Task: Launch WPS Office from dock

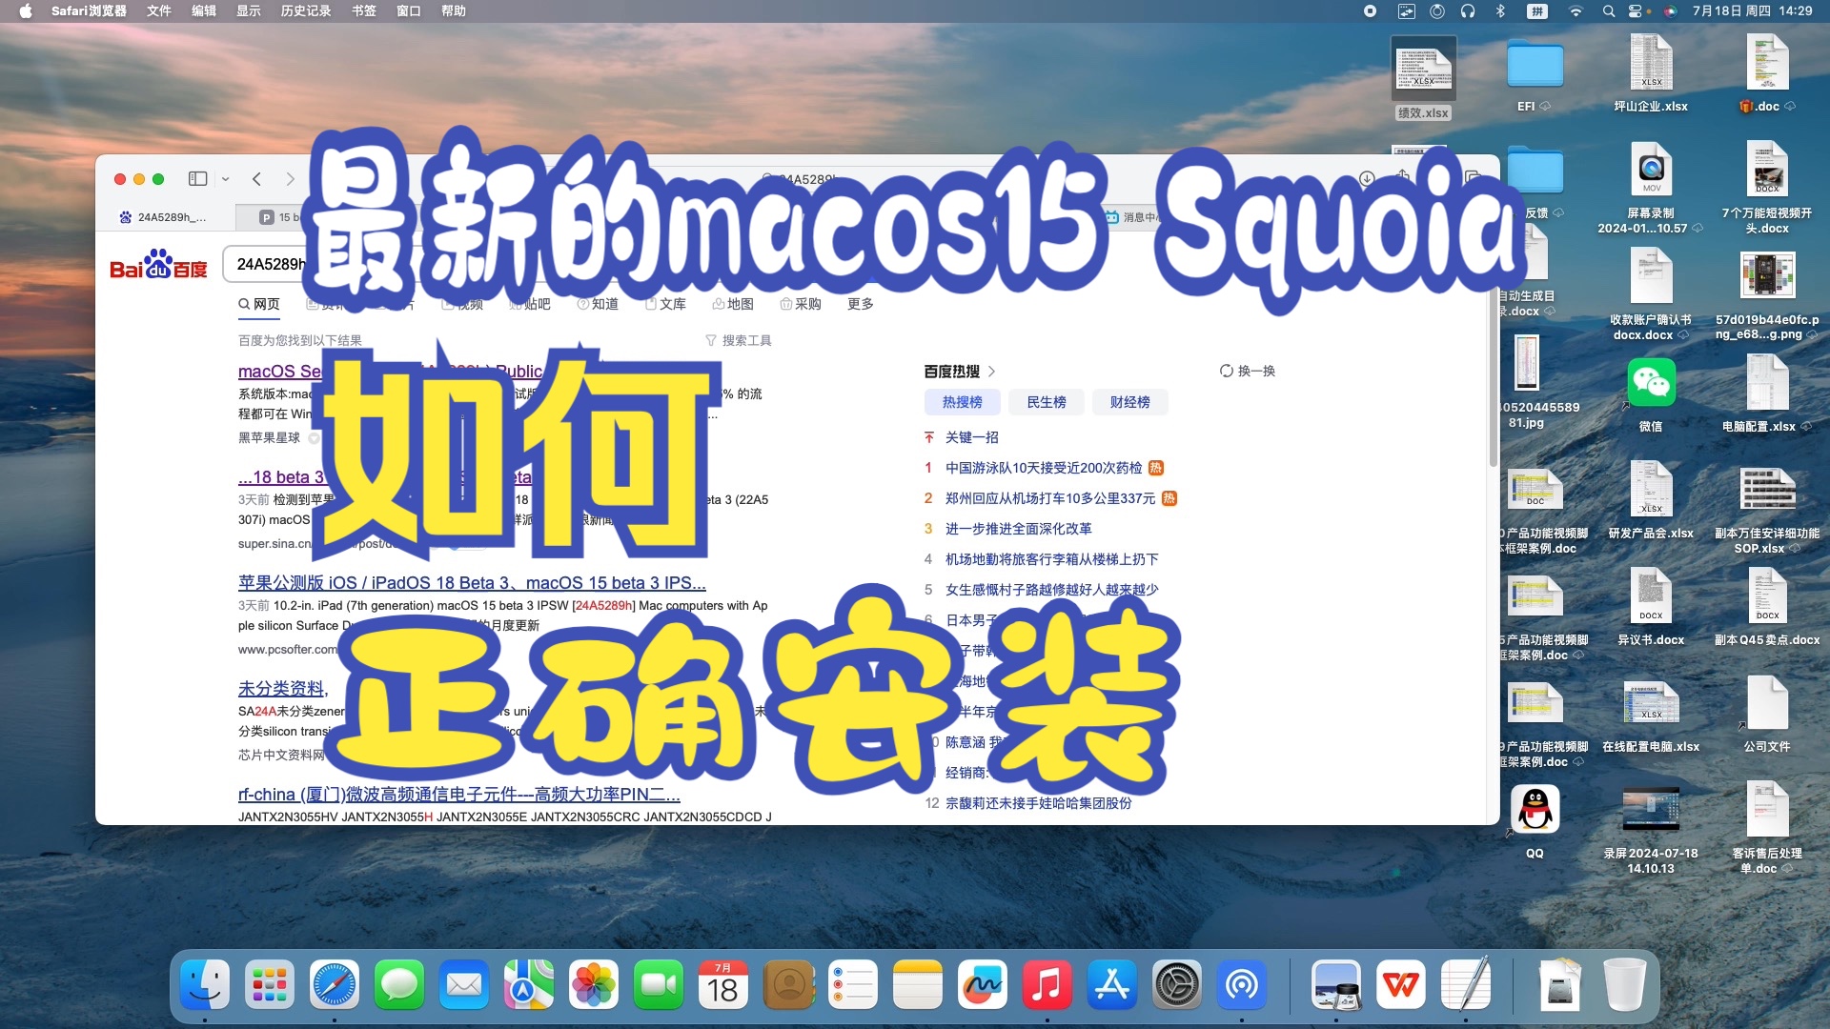Action: [1401, 984]
